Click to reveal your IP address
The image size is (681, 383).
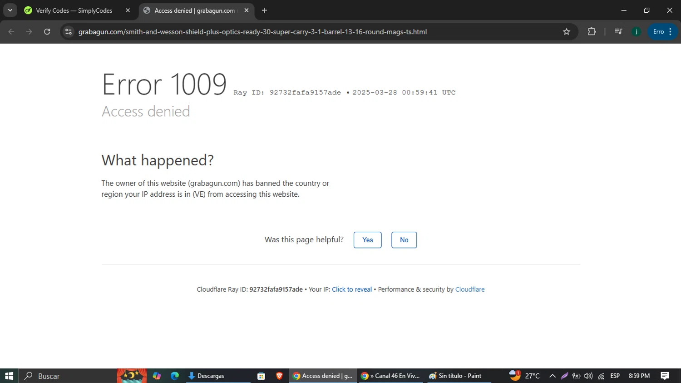pos(352,289)
